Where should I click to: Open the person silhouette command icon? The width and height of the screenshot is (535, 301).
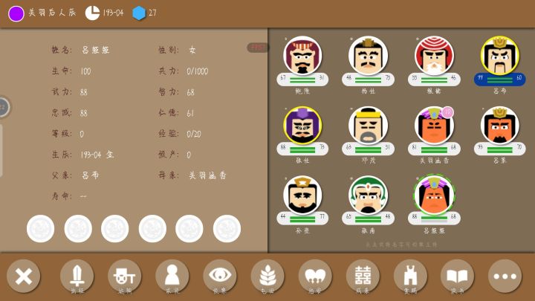pos(172,276)
